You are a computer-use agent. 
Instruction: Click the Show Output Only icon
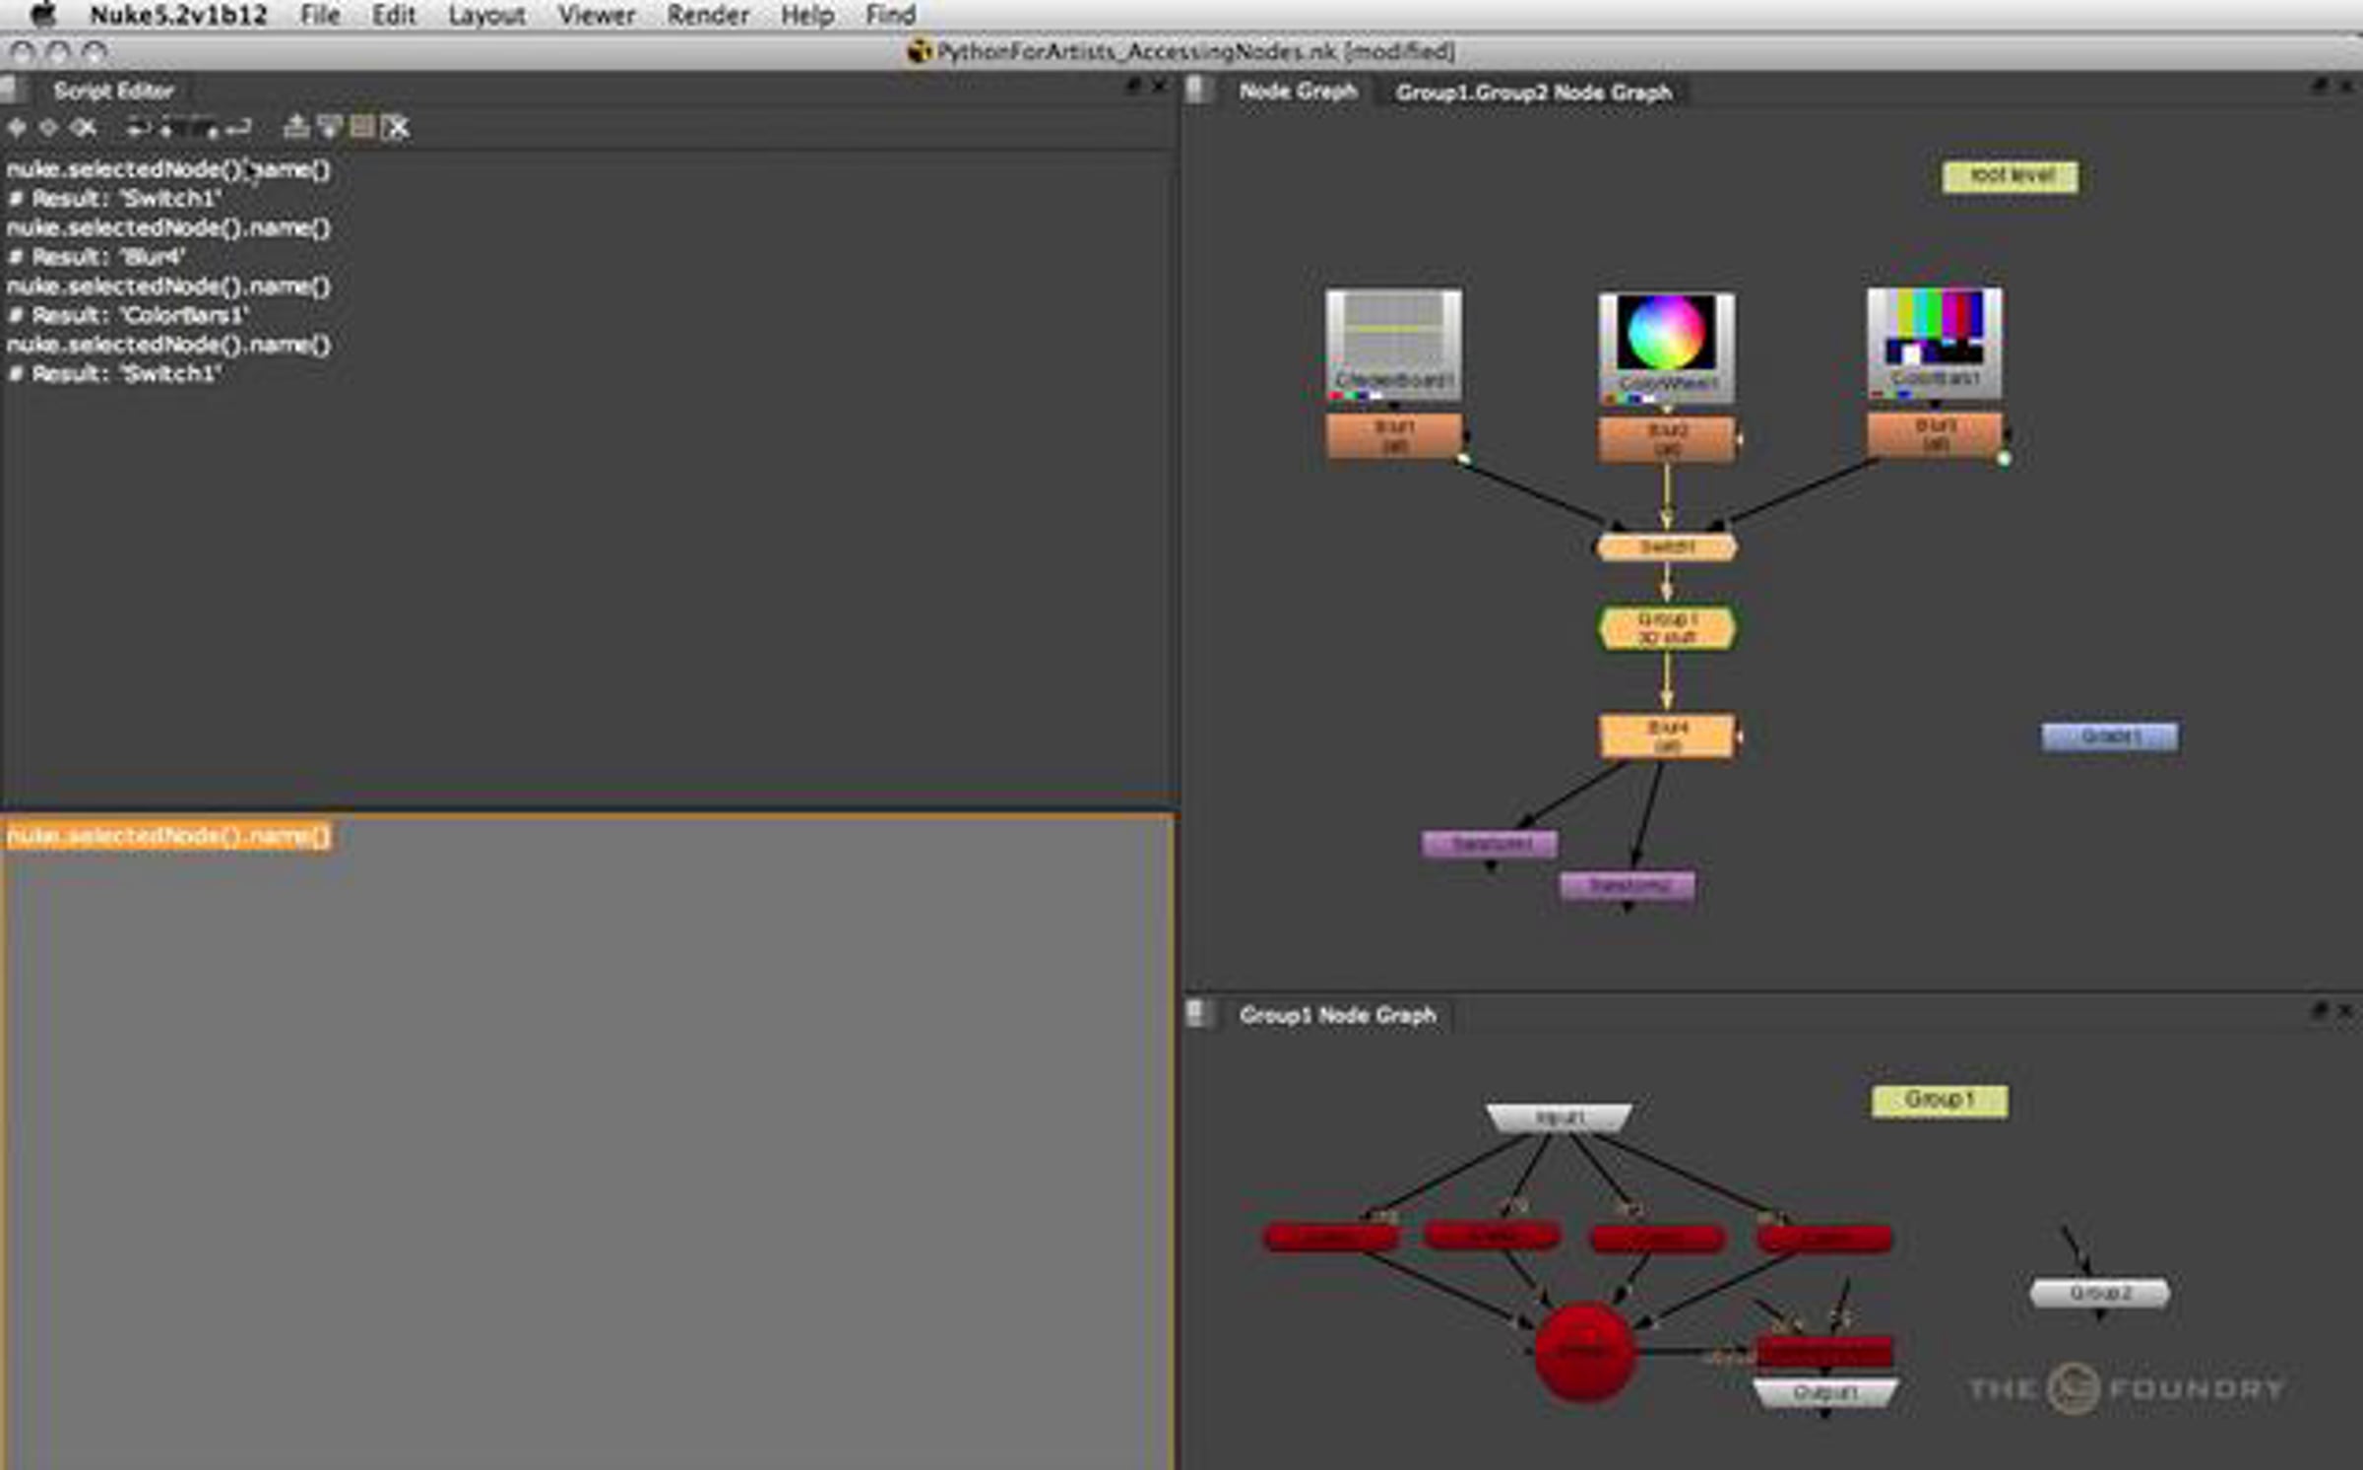330,127
